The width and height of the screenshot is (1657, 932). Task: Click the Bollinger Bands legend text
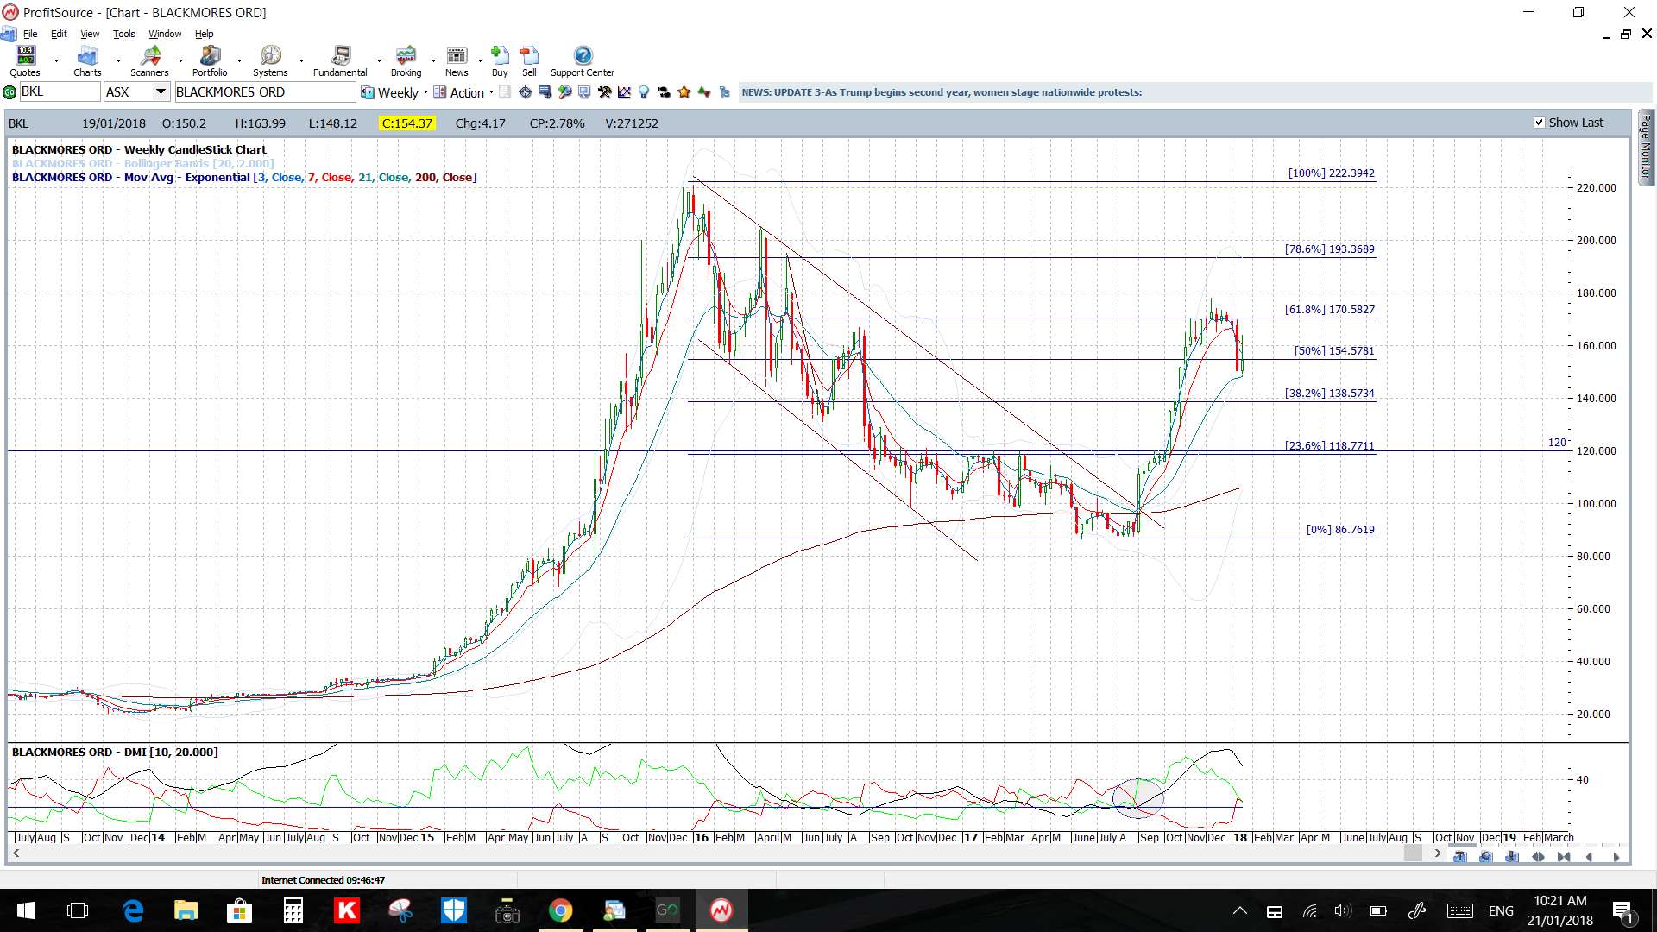pos(142,163)
